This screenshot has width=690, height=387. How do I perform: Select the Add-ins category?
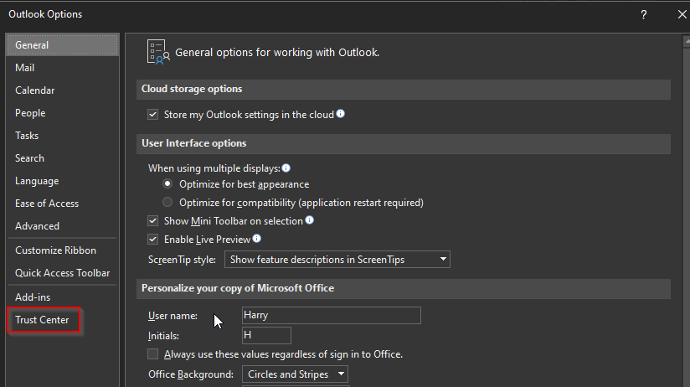[x=33, y=297]
